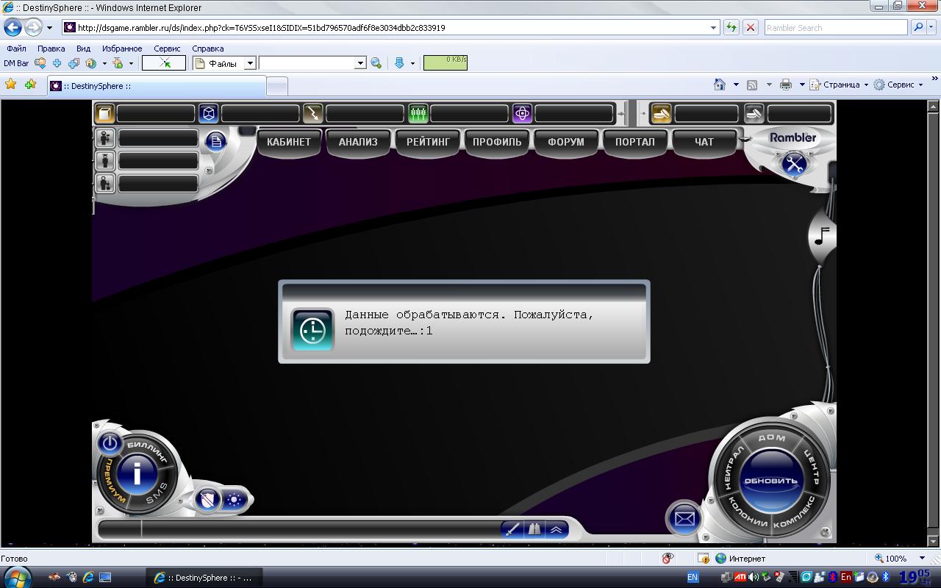Expand the double-chevron arrow in bottom bar
Viewport: 941px width, 588px height.
(557, 529)
